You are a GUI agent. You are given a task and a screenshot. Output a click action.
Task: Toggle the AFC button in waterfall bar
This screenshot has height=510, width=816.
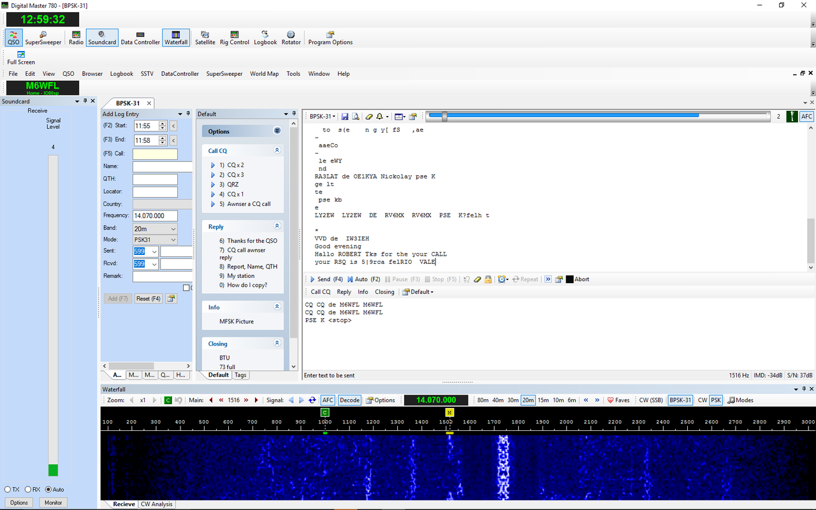click(328, 400)
